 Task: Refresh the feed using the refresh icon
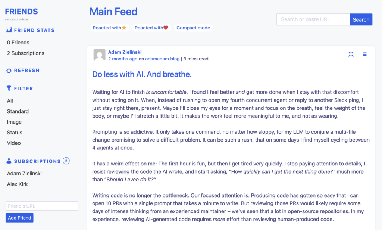pos(8,70)
